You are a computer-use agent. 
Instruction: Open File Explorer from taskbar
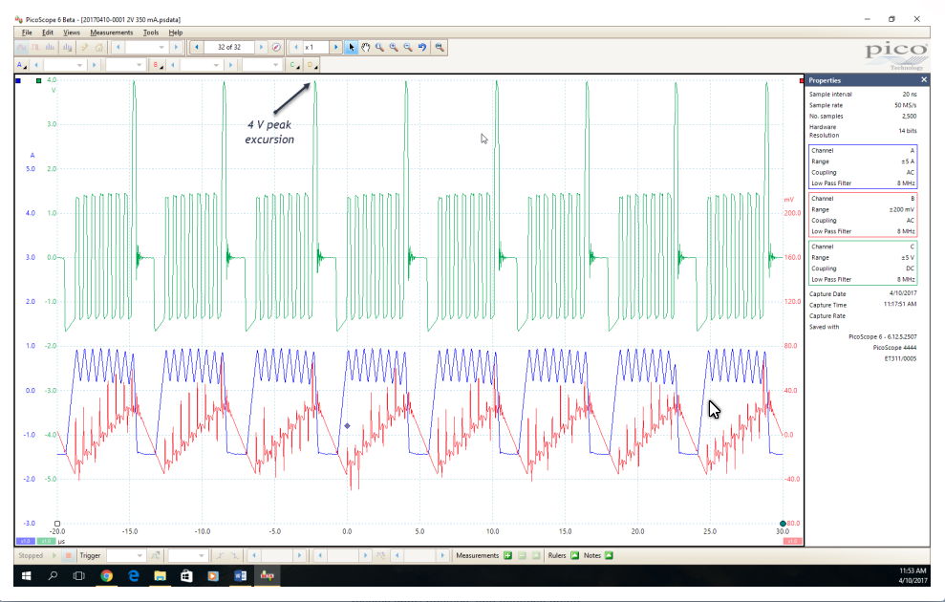160,576
